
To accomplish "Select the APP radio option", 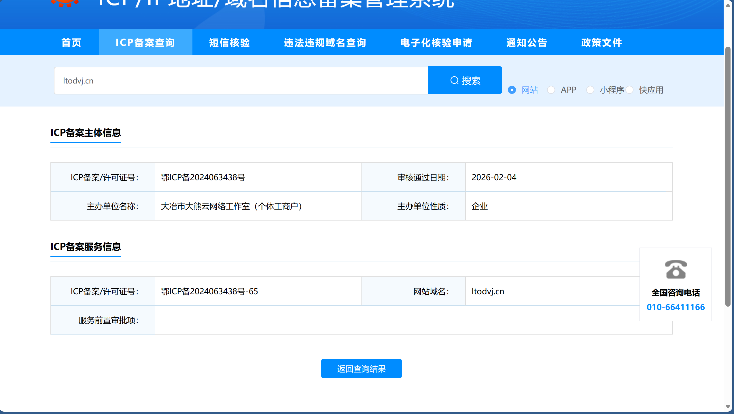I will (x=551, y=90).
